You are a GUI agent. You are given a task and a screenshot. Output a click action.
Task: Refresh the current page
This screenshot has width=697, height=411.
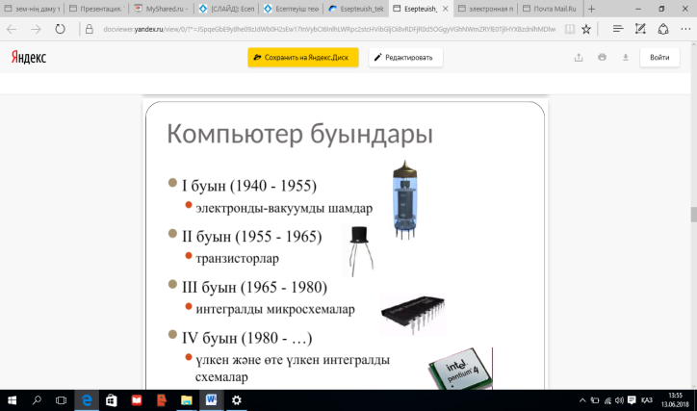[x=60, y=29]
